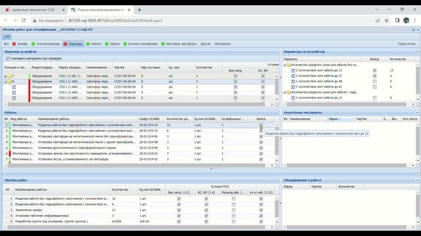Toggle 'Выбор' checkbox for work 20-01-019-01
This screenshot has height=236, width=421.
pyautogui.click(x=261, y=153)
